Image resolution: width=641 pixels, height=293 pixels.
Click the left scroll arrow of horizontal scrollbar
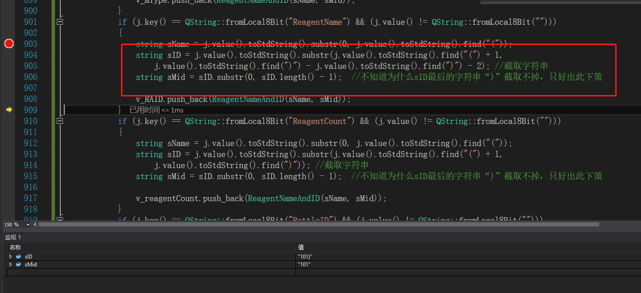click(x=35, y=225)
